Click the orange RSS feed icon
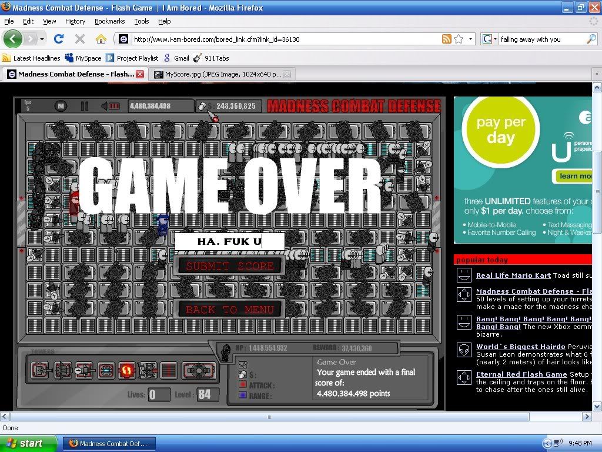602x452 pixels. [447, 39]
